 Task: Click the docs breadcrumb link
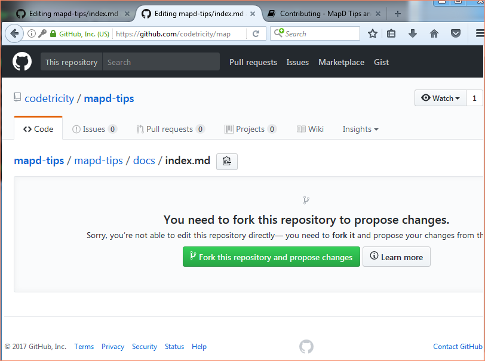144,161
